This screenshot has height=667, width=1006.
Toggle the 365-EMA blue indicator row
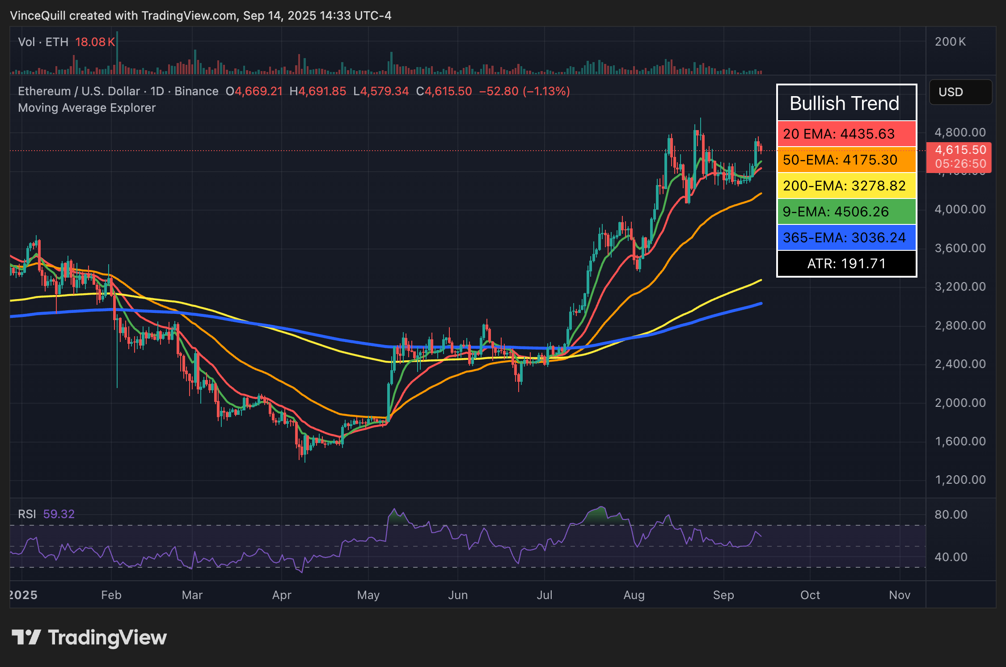(x=846, y=237)
